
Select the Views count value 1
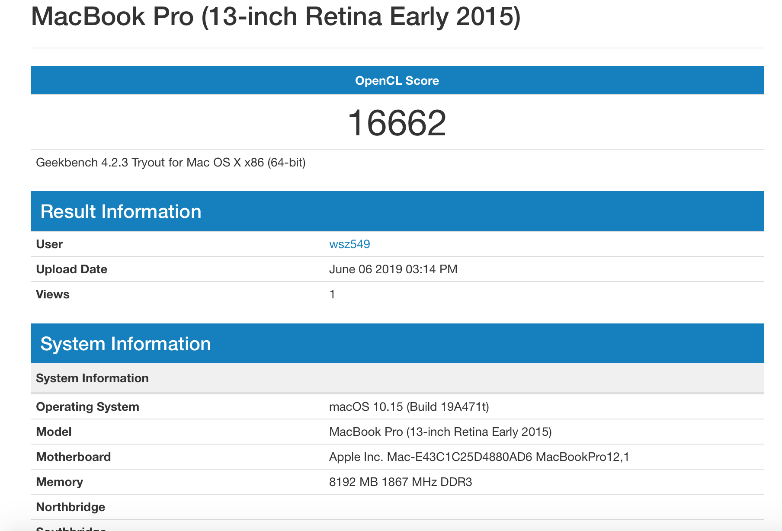coord(332,294)
